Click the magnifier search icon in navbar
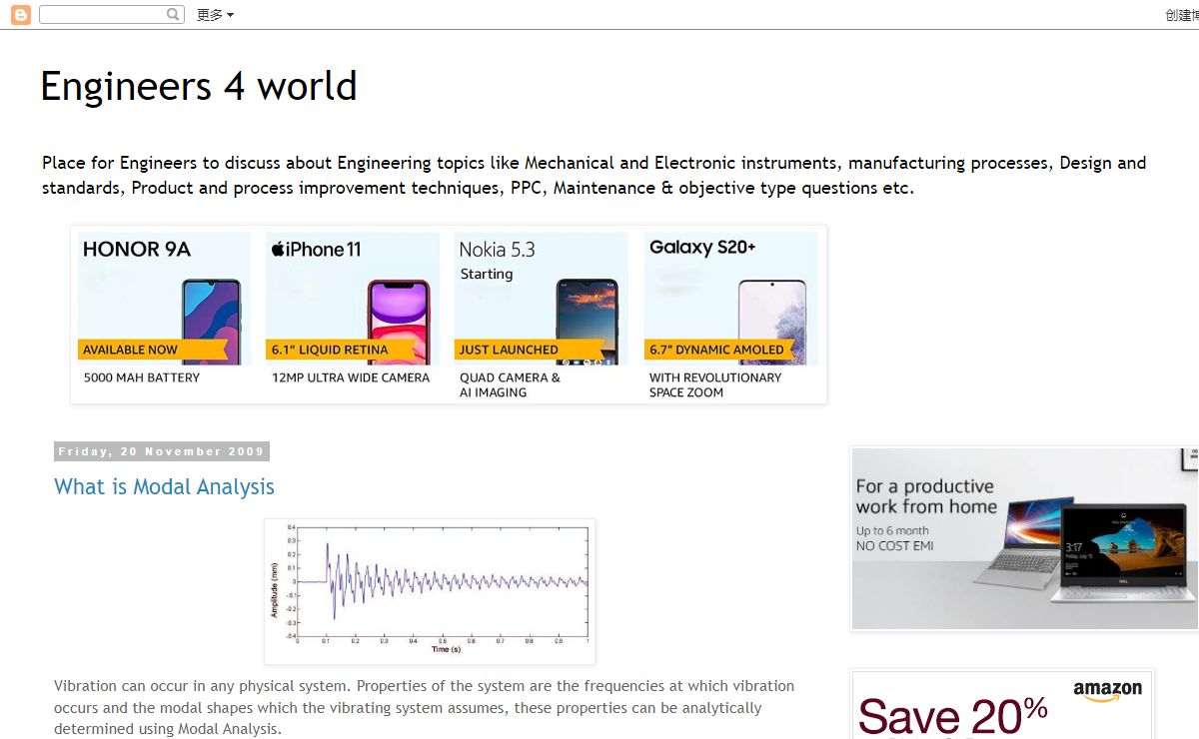This screenshot has height=739, width=1199. click(174, 15)
